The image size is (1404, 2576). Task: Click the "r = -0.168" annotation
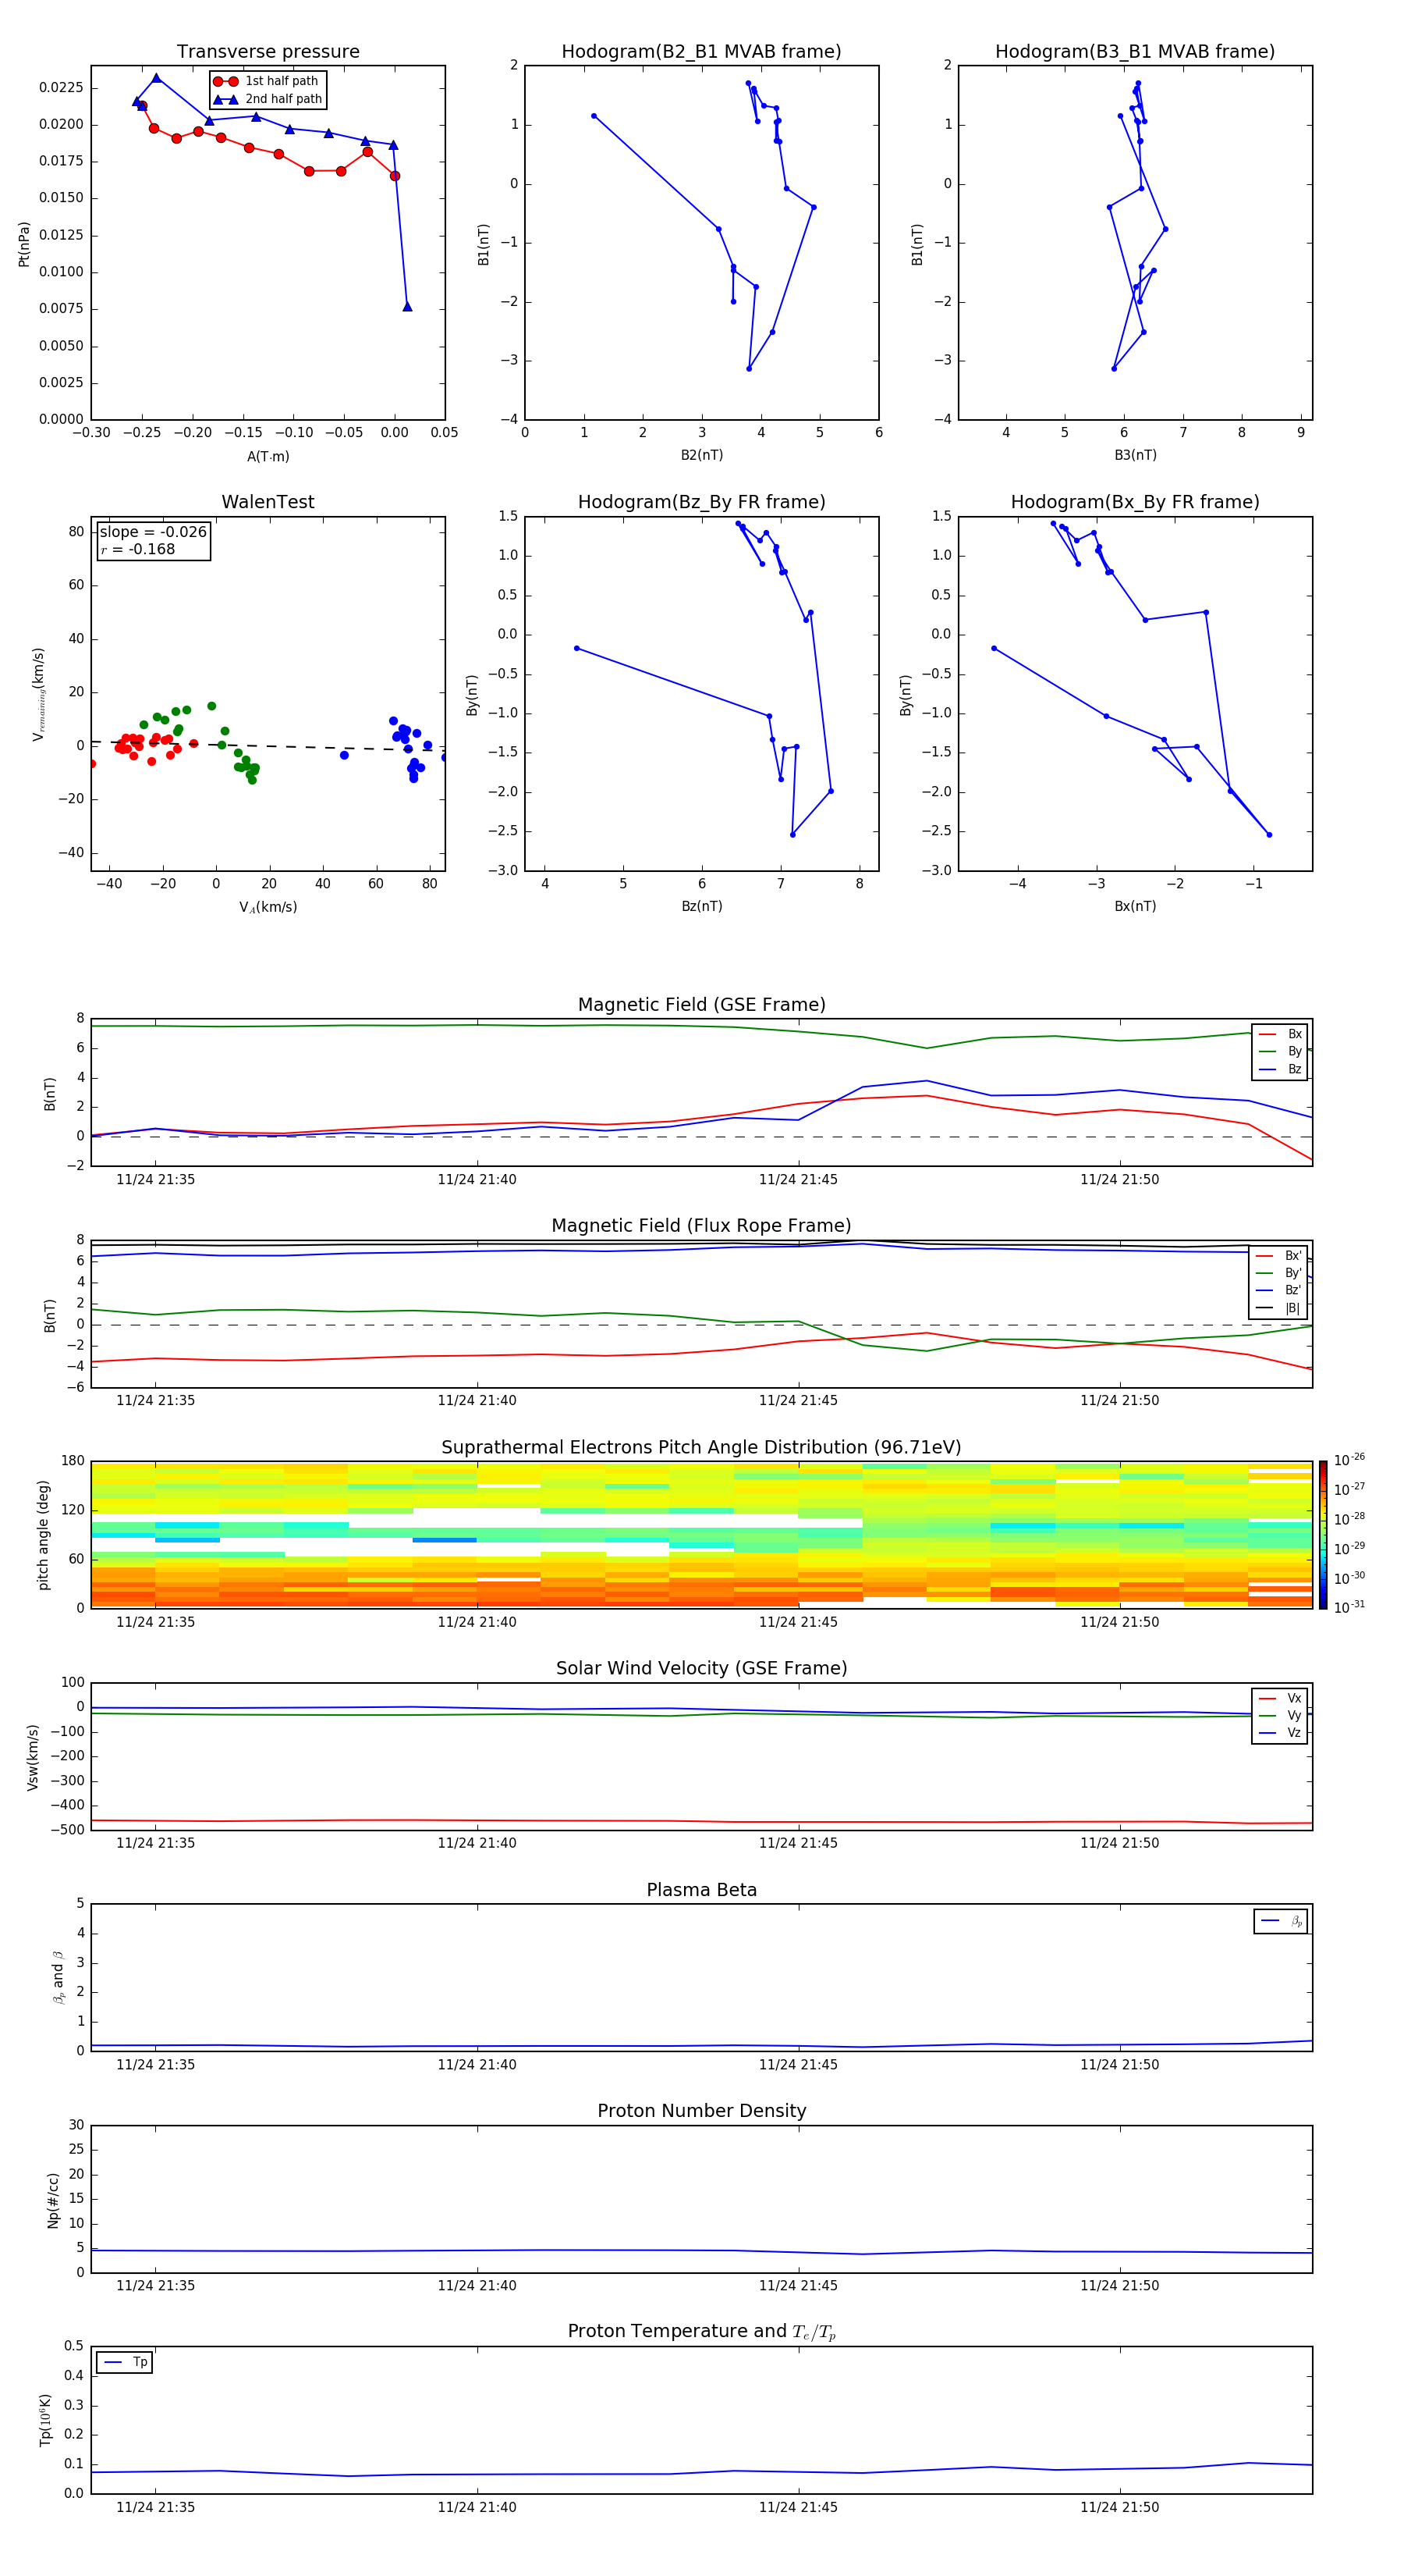point(138,549)
